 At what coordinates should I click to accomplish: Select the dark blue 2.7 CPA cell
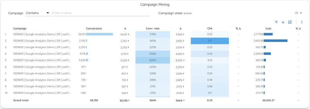[210, 41]
